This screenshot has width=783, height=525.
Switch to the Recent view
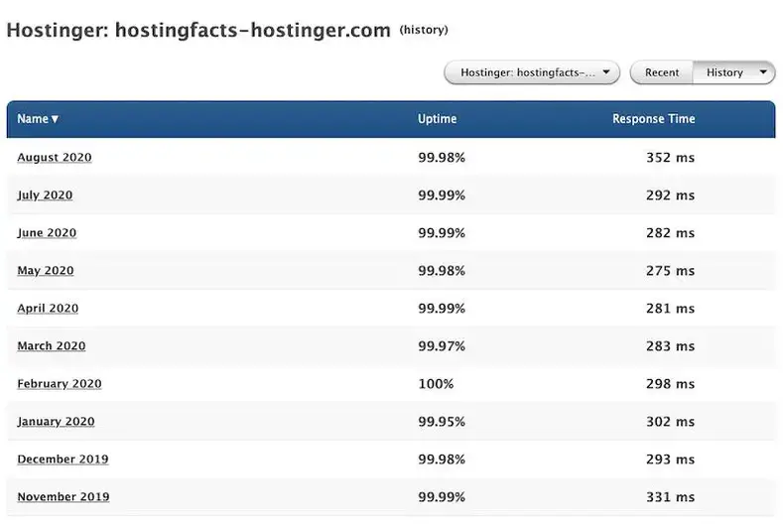pos(662,72)
